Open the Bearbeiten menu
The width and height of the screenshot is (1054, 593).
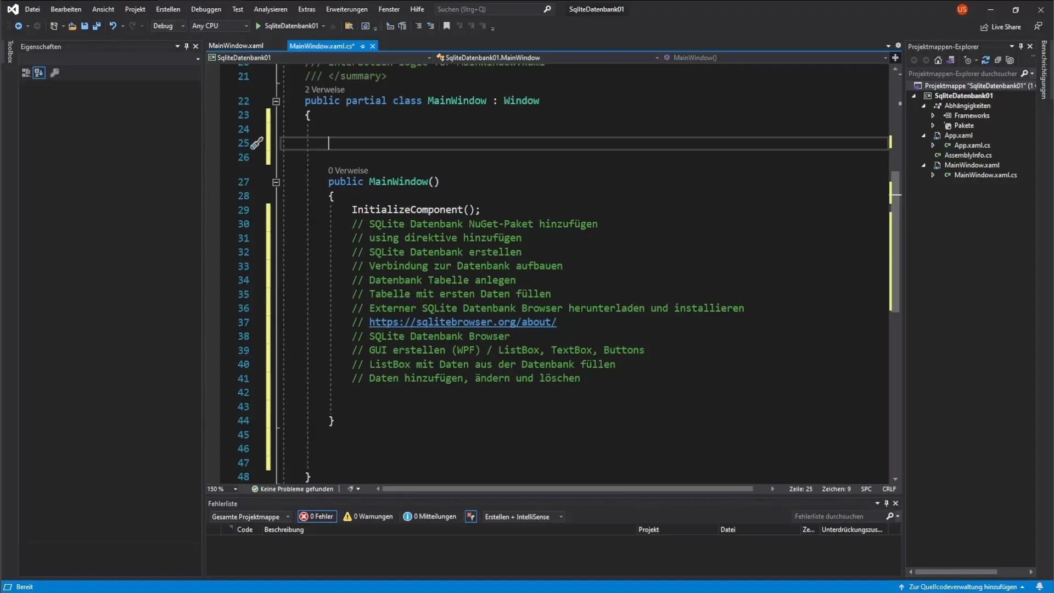[66, 9]
